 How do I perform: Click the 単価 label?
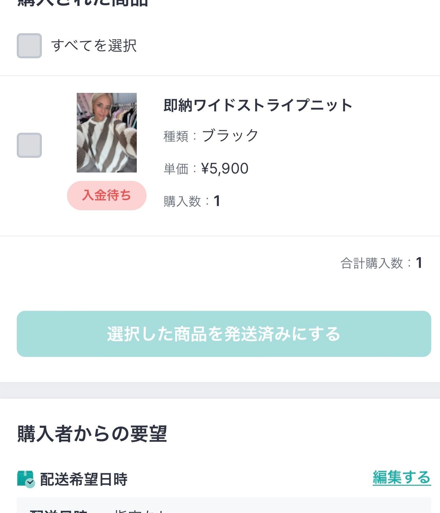coord(176,169)
